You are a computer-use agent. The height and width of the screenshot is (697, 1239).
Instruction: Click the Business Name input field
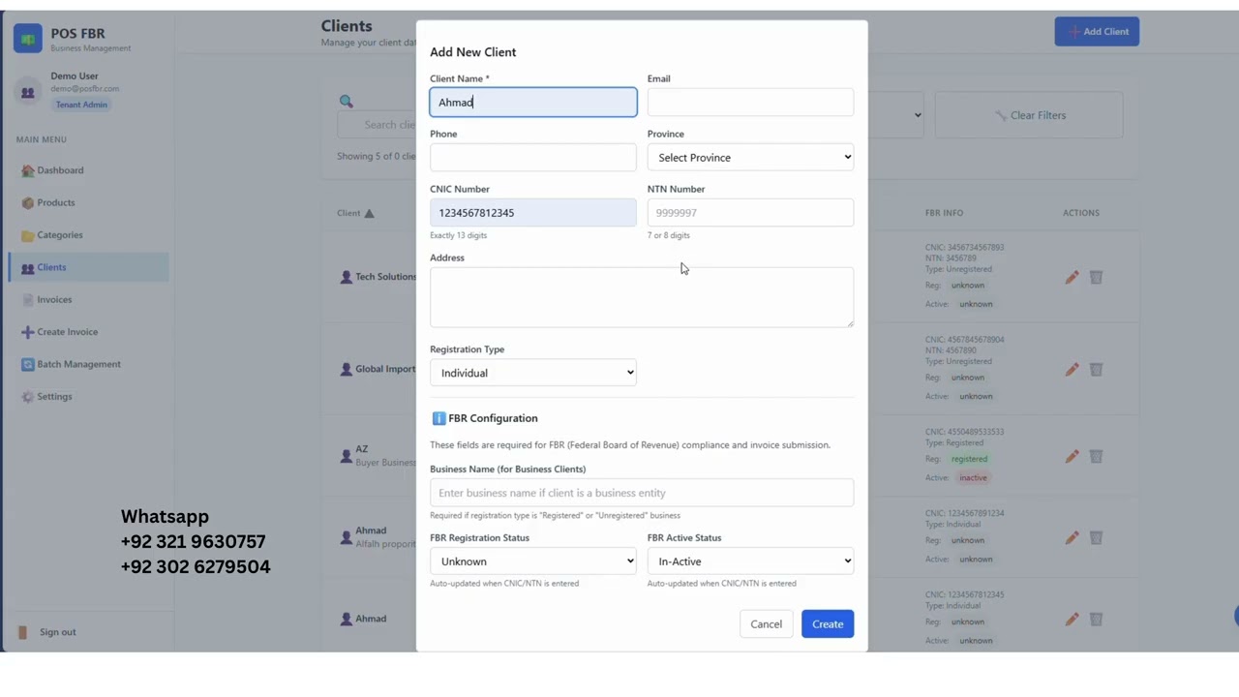click(642, 493)
